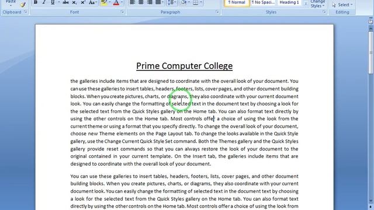374x210 pixels.
Task: Apply the No Spacing style
Action: [x=263, y=3]
